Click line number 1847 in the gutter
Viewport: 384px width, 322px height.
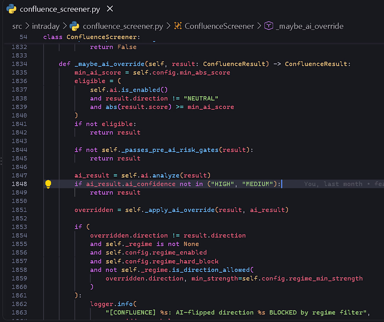click(19, 176)
